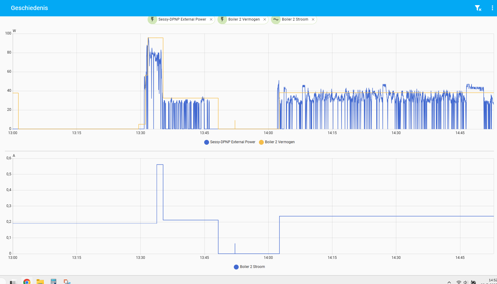Open the volume tray icon

(466, 282)
